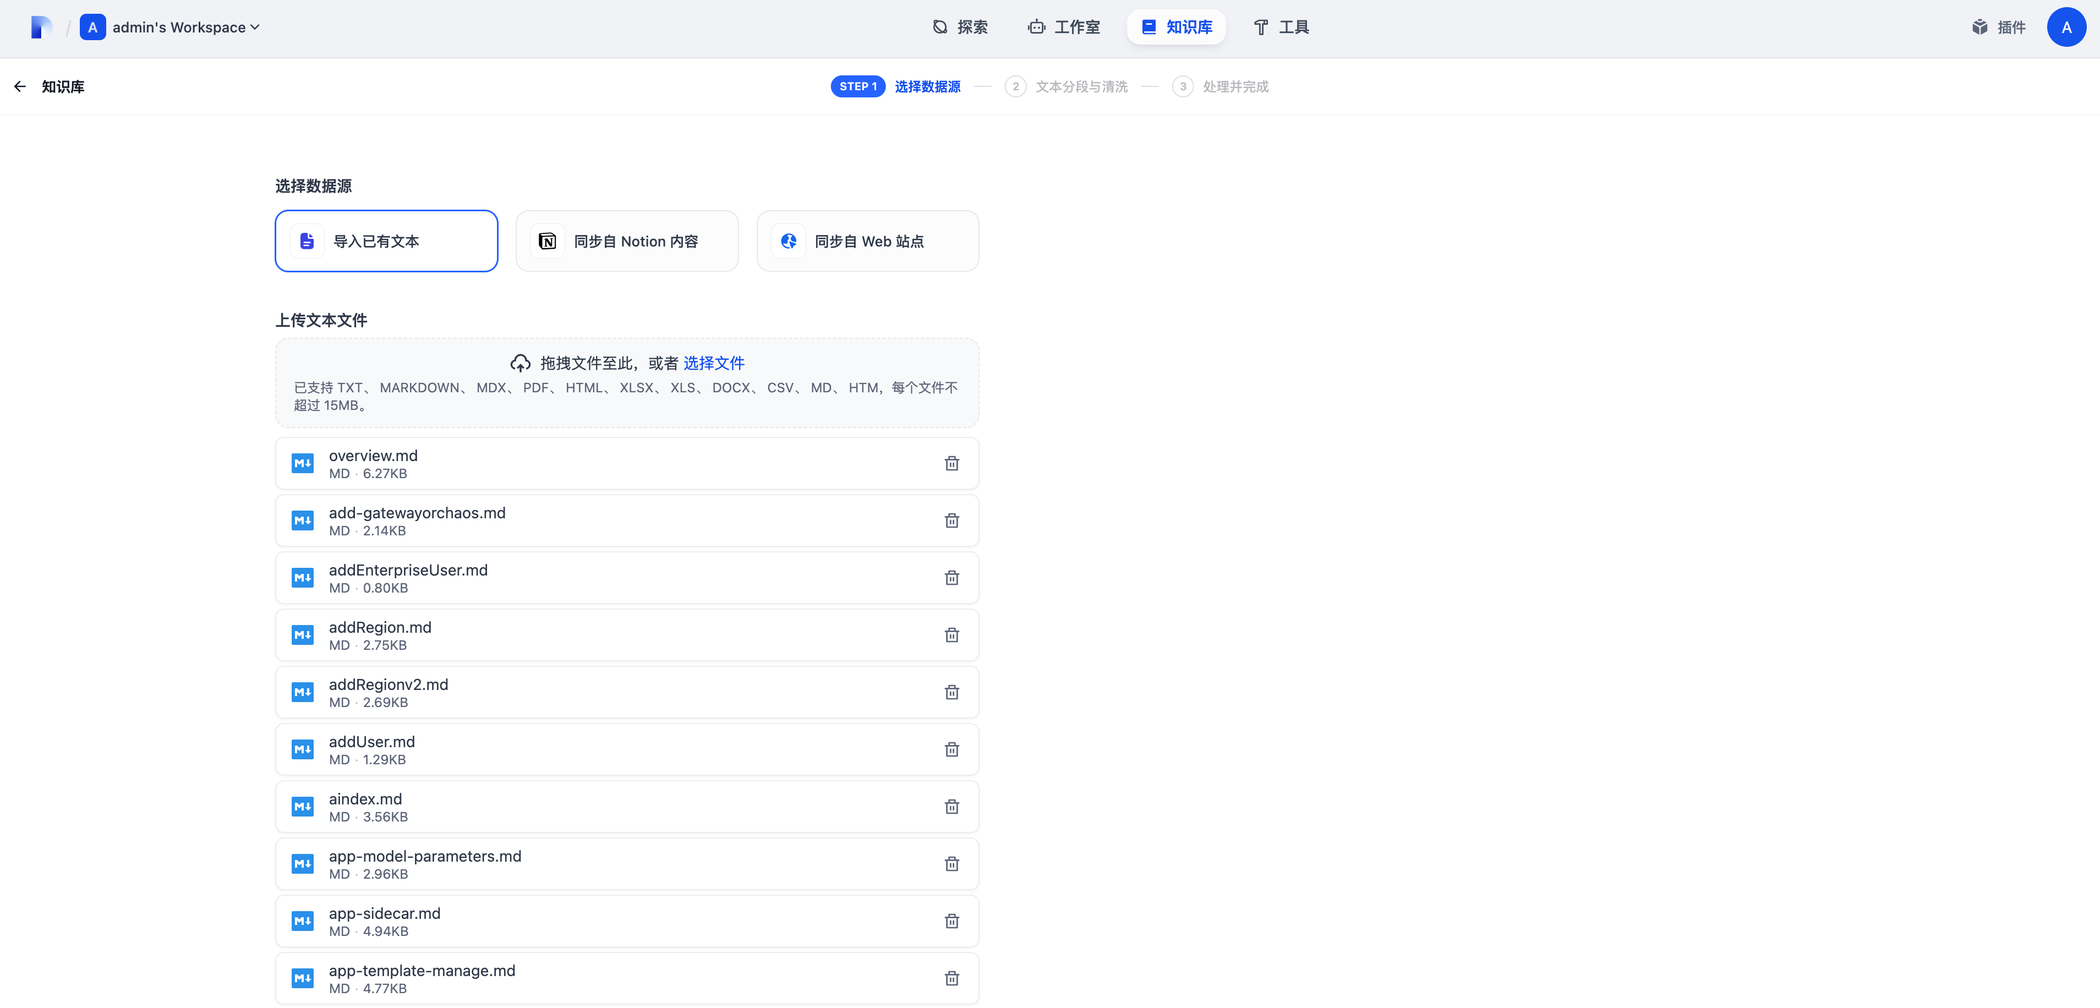
Task: Delete overview.md using its trash icon
Action: [x=951, y=464]
